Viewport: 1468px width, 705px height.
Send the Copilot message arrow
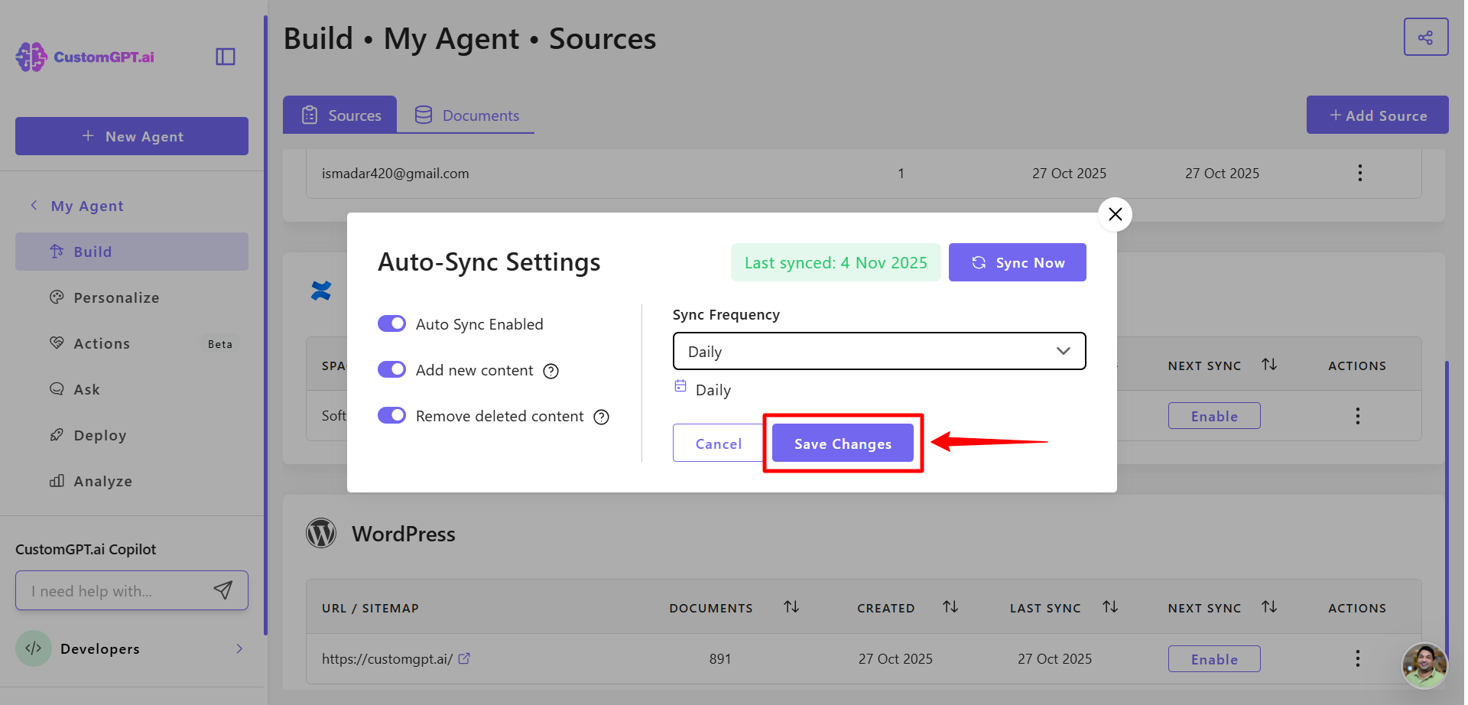pyautogui.click(x=223, y=590)
